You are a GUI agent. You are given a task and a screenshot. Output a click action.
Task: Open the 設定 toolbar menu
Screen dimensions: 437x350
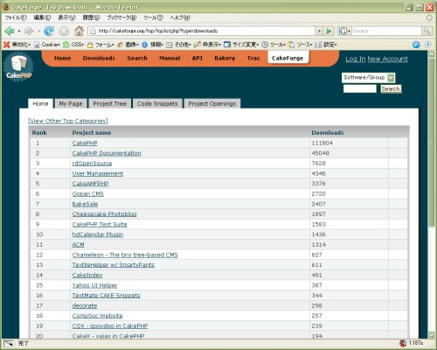(x=326, y=45)
